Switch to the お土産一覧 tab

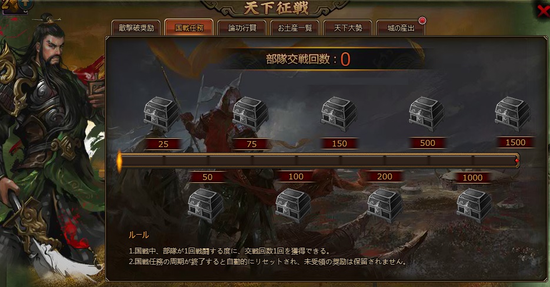click(x=295, y=28)
